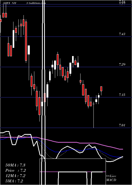
Task: Click the 7.43 price level label
Action: point(122,34)
